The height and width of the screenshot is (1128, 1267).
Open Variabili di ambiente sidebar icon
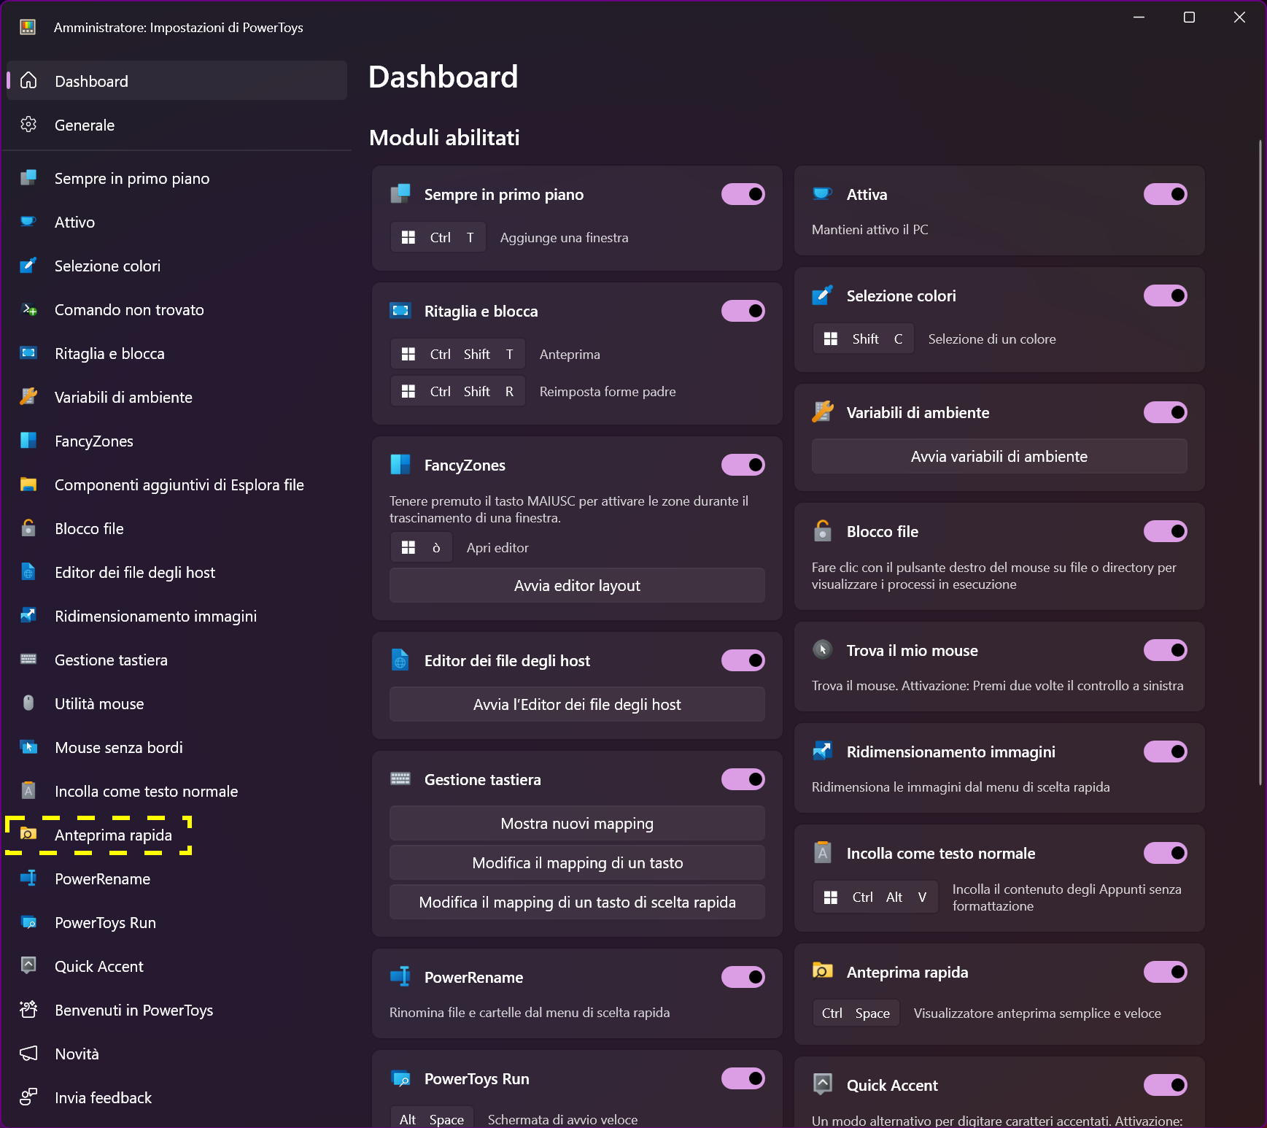tap(28, 397)
